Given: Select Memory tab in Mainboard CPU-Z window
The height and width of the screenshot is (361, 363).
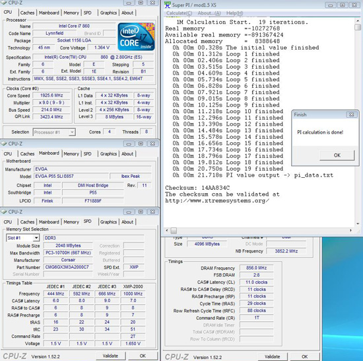Looking at the screenshot, I should (71, 153).
